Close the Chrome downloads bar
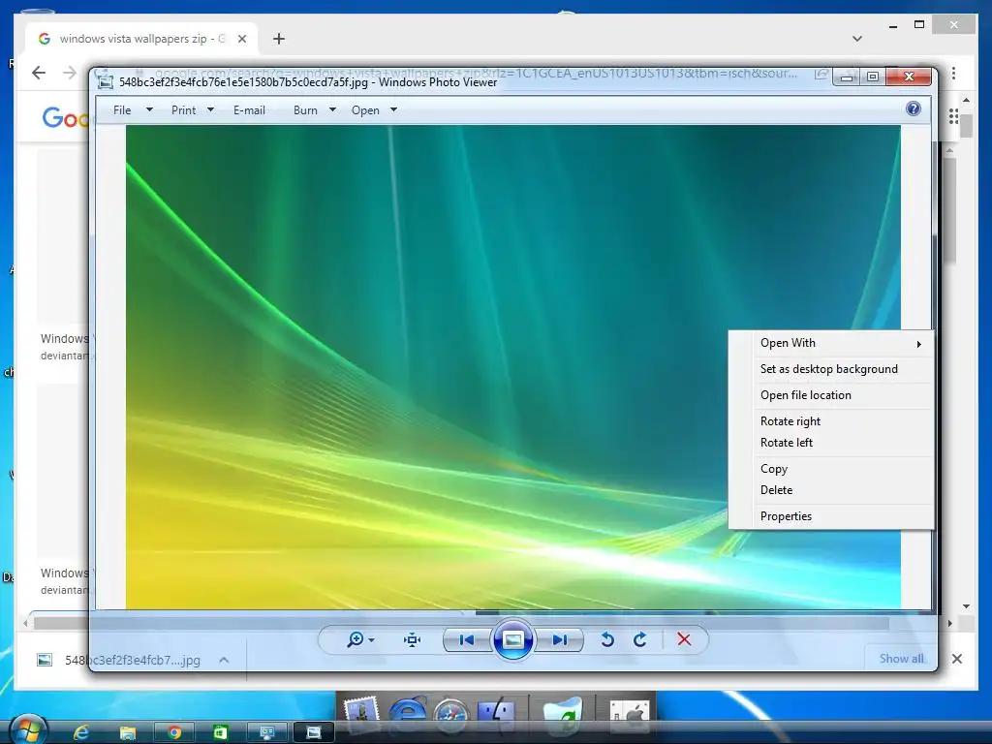This screenshot has height=744, width=992. [x=956, y=659]
